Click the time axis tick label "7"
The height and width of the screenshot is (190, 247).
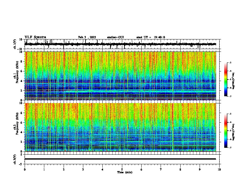click(x=161, y=170)
